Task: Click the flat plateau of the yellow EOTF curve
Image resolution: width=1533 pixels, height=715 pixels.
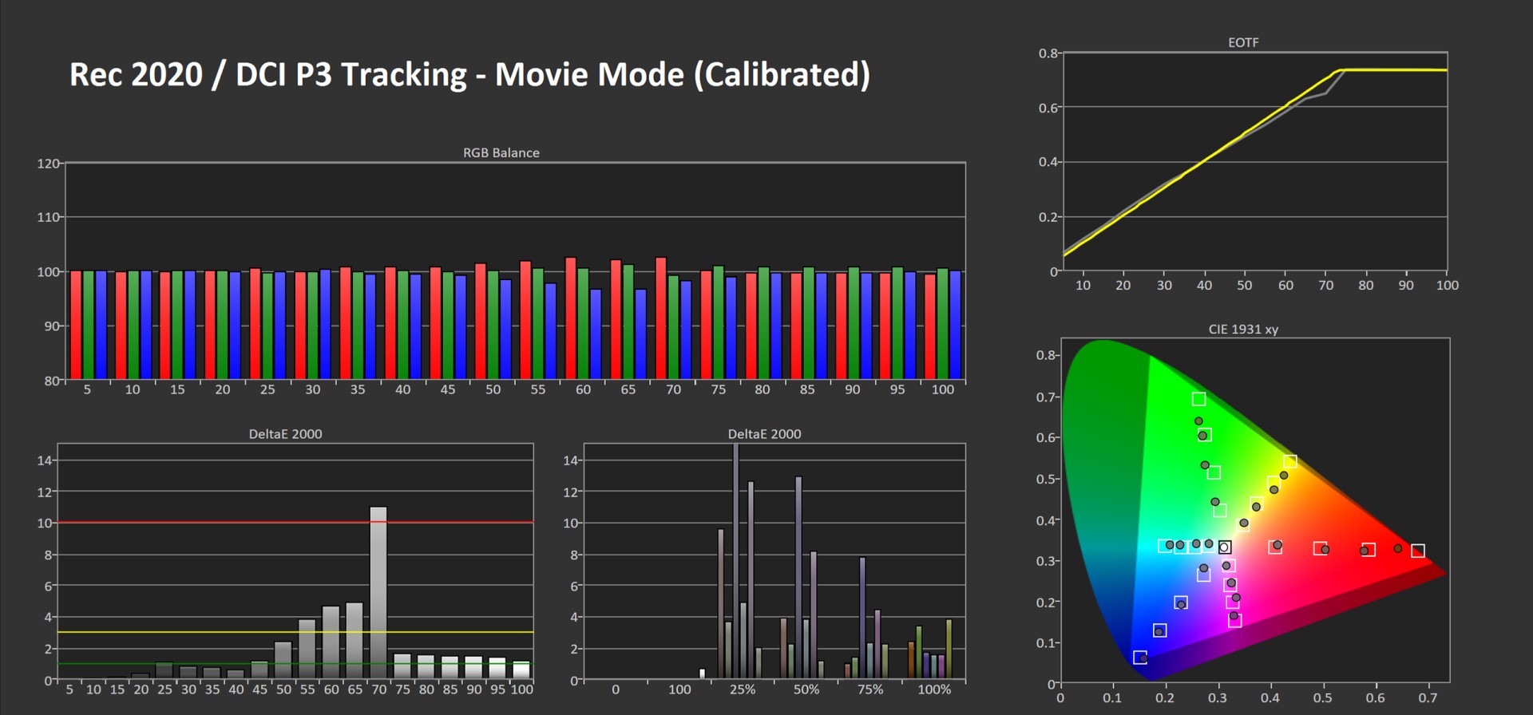Action: [x=1397, y=70]
